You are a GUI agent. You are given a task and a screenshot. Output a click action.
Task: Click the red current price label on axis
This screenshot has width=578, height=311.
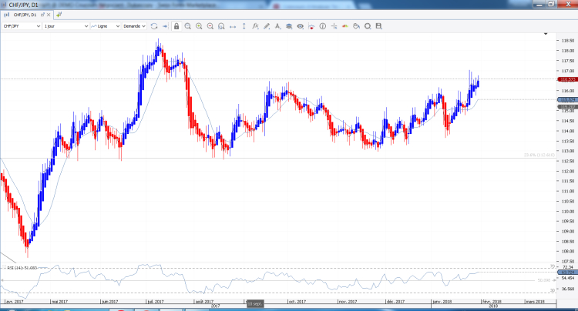pos(567,79)
